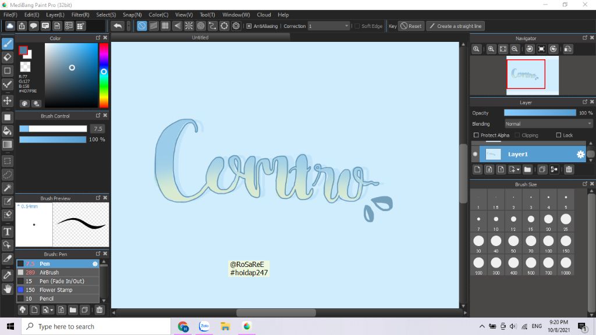Choose the Move tool

coord(7,101)
